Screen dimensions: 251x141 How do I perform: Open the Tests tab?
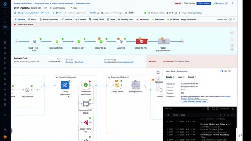click(111, 20)
